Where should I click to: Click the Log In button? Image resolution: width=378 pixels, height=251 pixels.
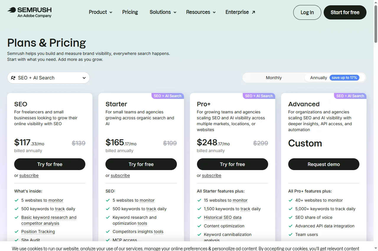click(x=307, y=12)
